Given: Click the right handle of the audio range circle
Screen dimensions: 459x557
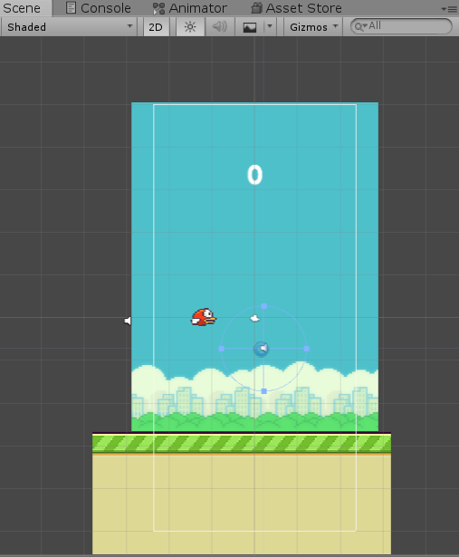Looking at the screenshot, I should (x=307, y=349).
